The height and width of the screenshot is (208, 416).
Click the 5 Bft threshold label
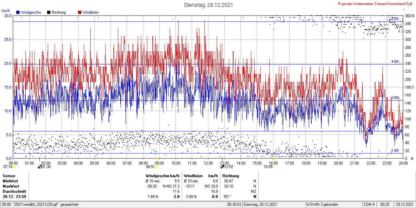pyautogui.click(x=395, y=19)
